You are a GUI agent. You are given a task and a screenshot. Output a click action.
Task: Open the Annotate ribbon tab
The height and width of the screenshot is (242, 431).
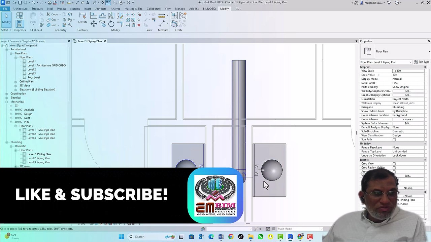[101, 9]
